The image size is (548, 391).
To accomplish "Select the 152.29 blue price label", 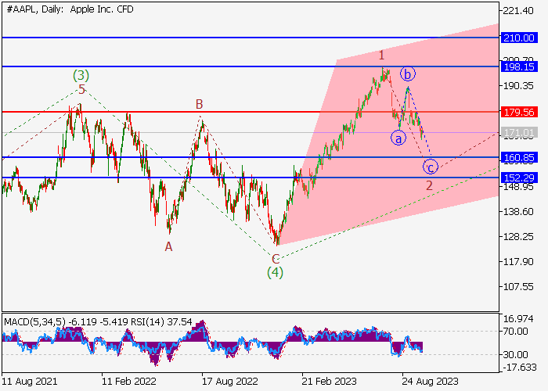I will 519,178.
